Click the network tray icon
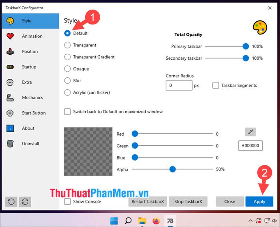Screen dimensions: 280x227 point(267,221)
